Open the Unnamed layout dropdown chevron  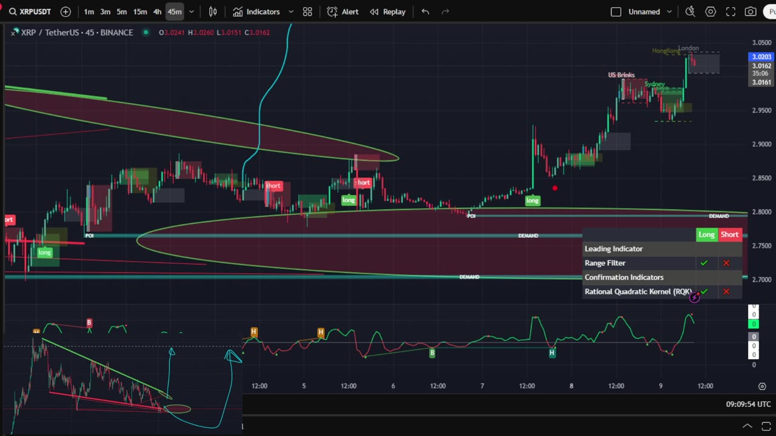(669, 12)
